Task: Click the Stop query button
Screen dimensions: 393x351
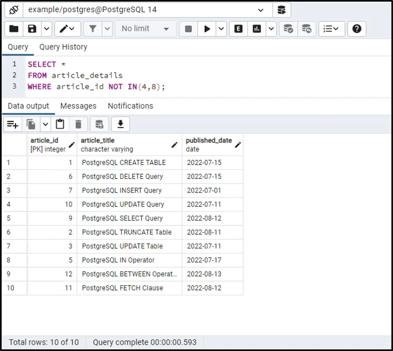Action: click(x=188, y=29)
